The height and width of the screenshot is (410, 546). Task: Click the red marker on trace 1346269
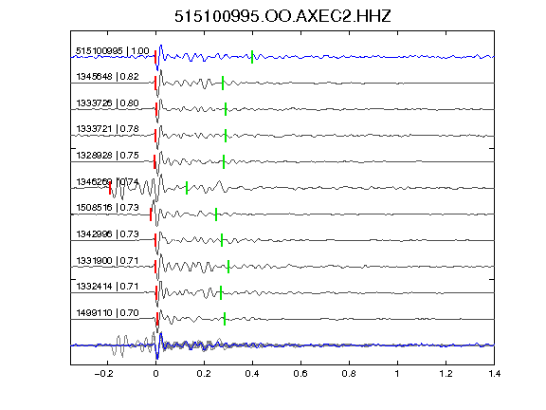pos(110,188)
